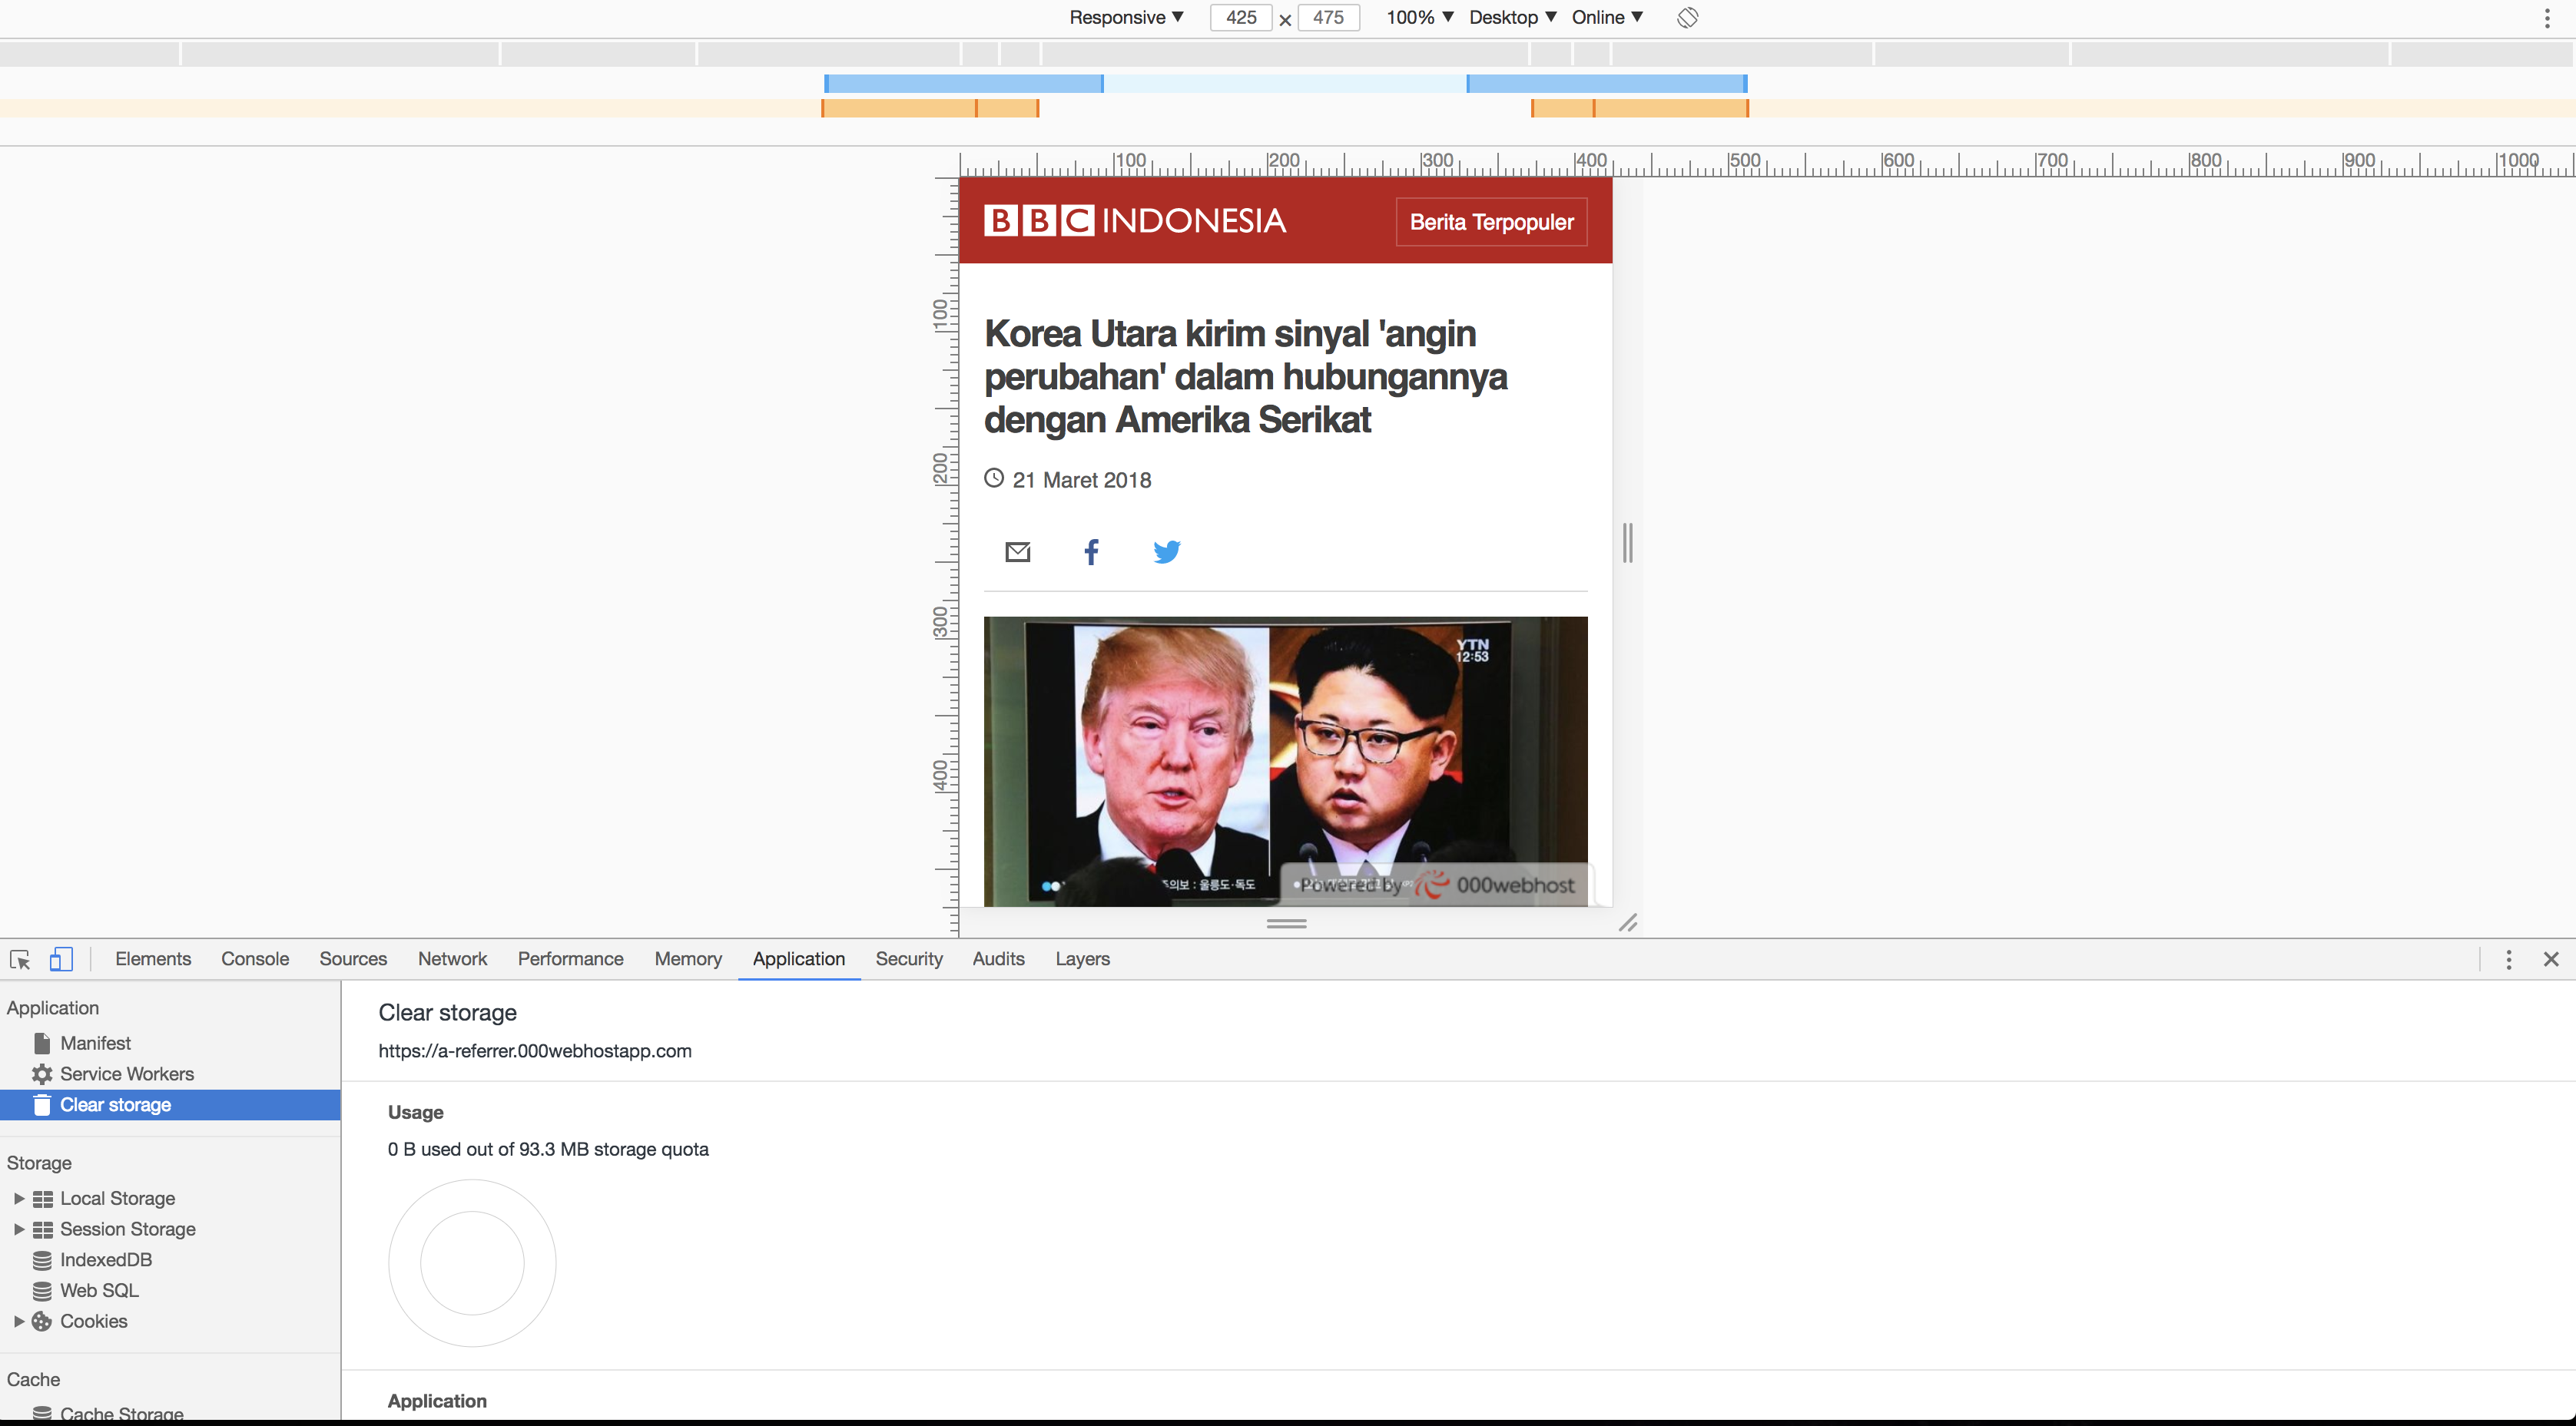Click the Berita Terpopuler button

click(1490, 221)
